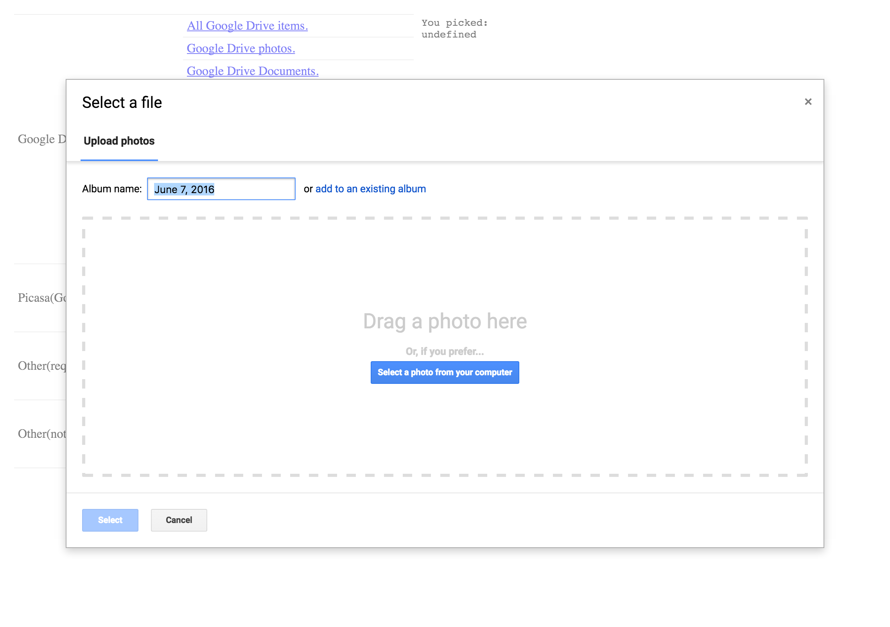This screenshot has width=890, height=627.
Task: Click the Drag a photo here drop zone
Action: (445, 321)
